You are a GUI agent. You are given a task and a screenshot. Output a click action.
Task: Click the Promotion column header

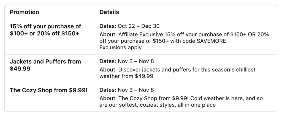(25, 12)
